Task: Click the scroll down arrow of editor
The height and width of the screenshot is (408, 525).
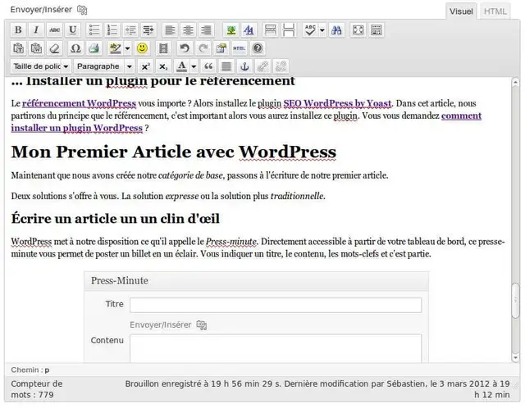Action: click(x=515, y=358)
